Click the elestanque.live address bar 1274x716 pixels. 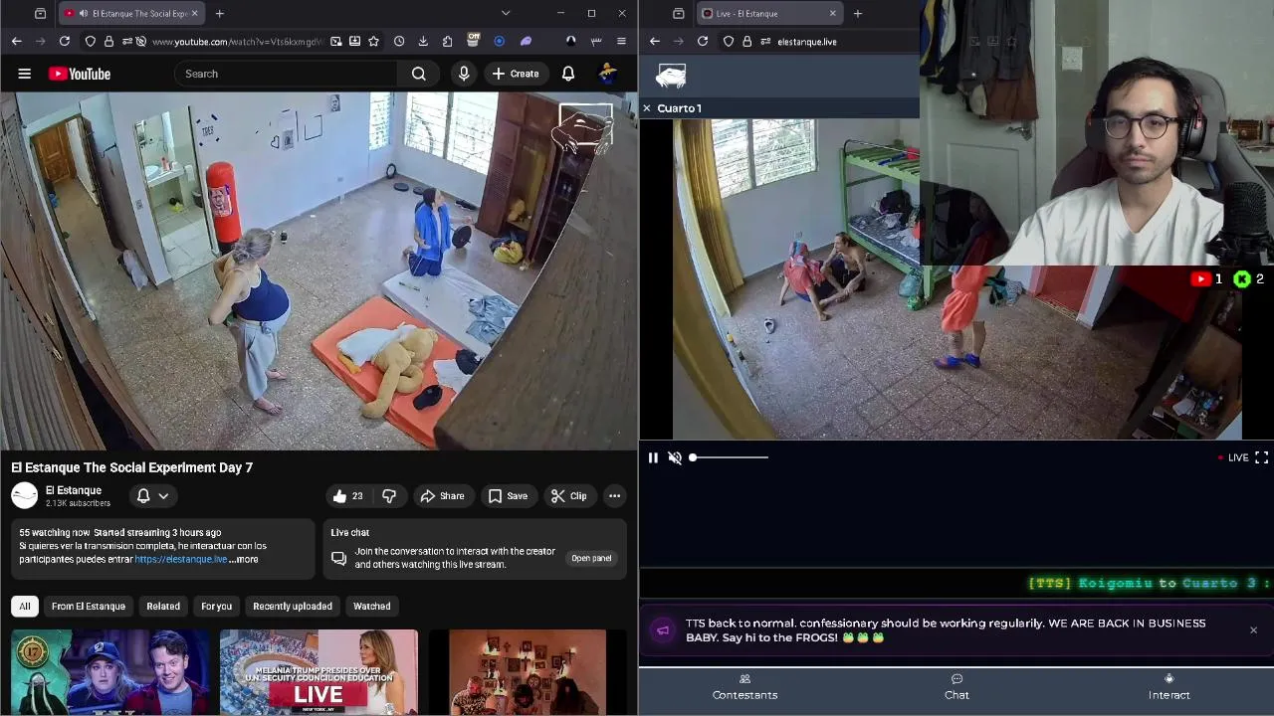coord(807,41)
